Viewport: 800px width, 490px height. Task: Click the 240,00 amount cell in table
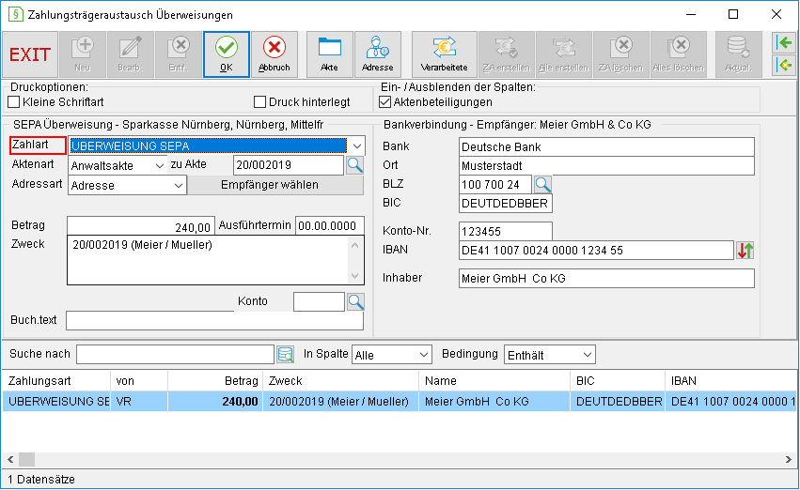pyautogui.click(x=214, y=402)
